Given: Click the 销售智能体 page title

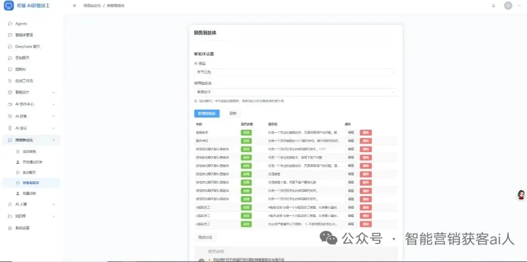Looking at the screenshot, I should (205, 33).
